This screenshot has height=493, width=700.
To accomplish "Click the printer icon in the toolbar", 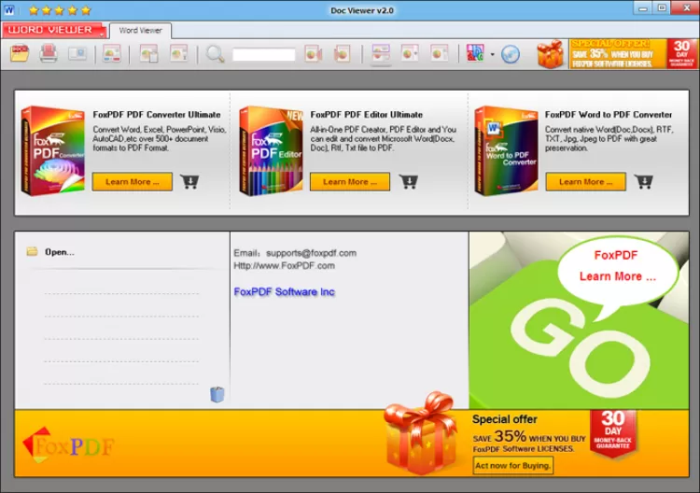I will click(49, 53).
